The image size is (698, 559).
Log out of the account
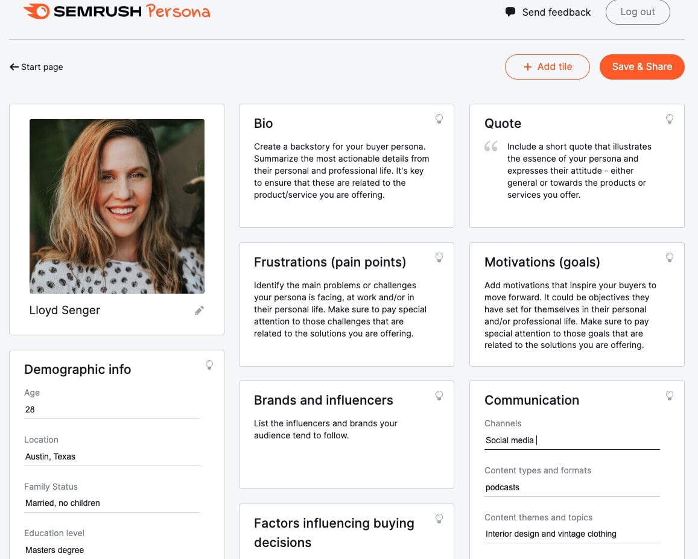coord(638,11)
